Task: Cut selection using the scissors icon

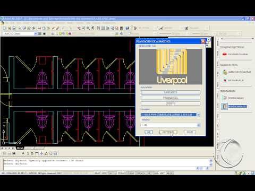Action: (39, 28)
